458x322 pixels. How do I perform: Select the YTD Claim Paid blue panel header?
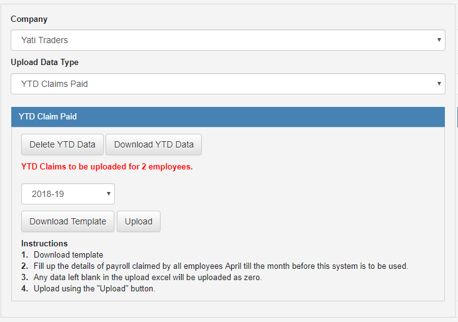(228, 116)
